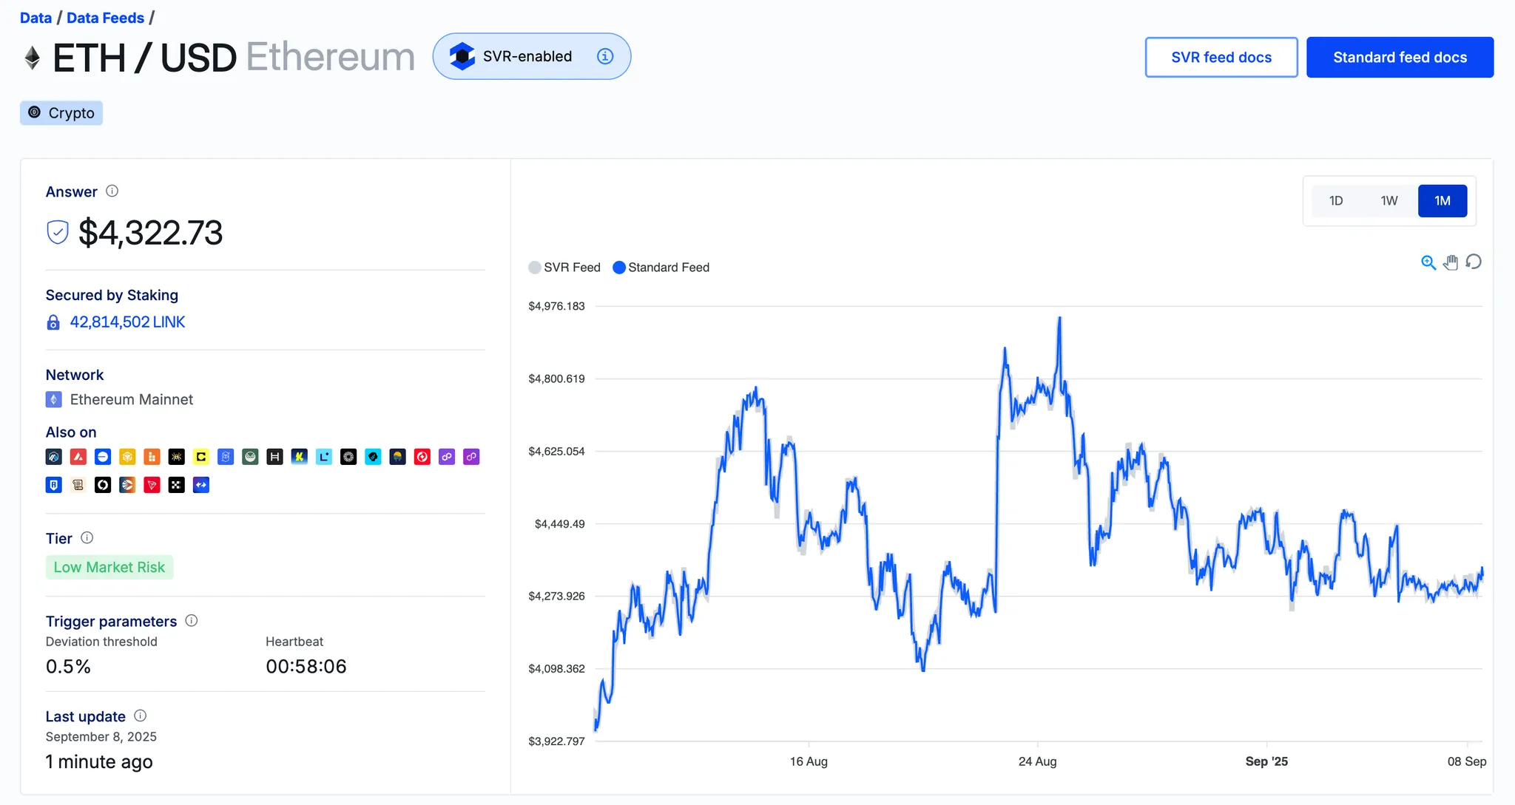Click the Scroll network icon
Viewport: 1515px width, 805px height.
pos(78,485)
